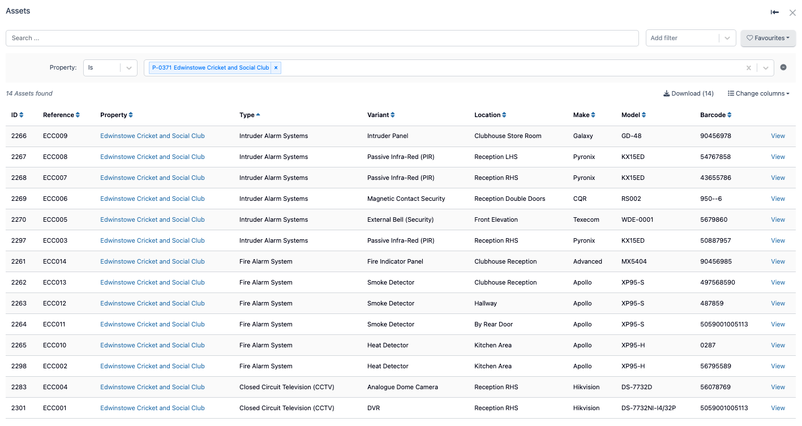
Task: Close the Assets panel
Action: tap(792, 12)
